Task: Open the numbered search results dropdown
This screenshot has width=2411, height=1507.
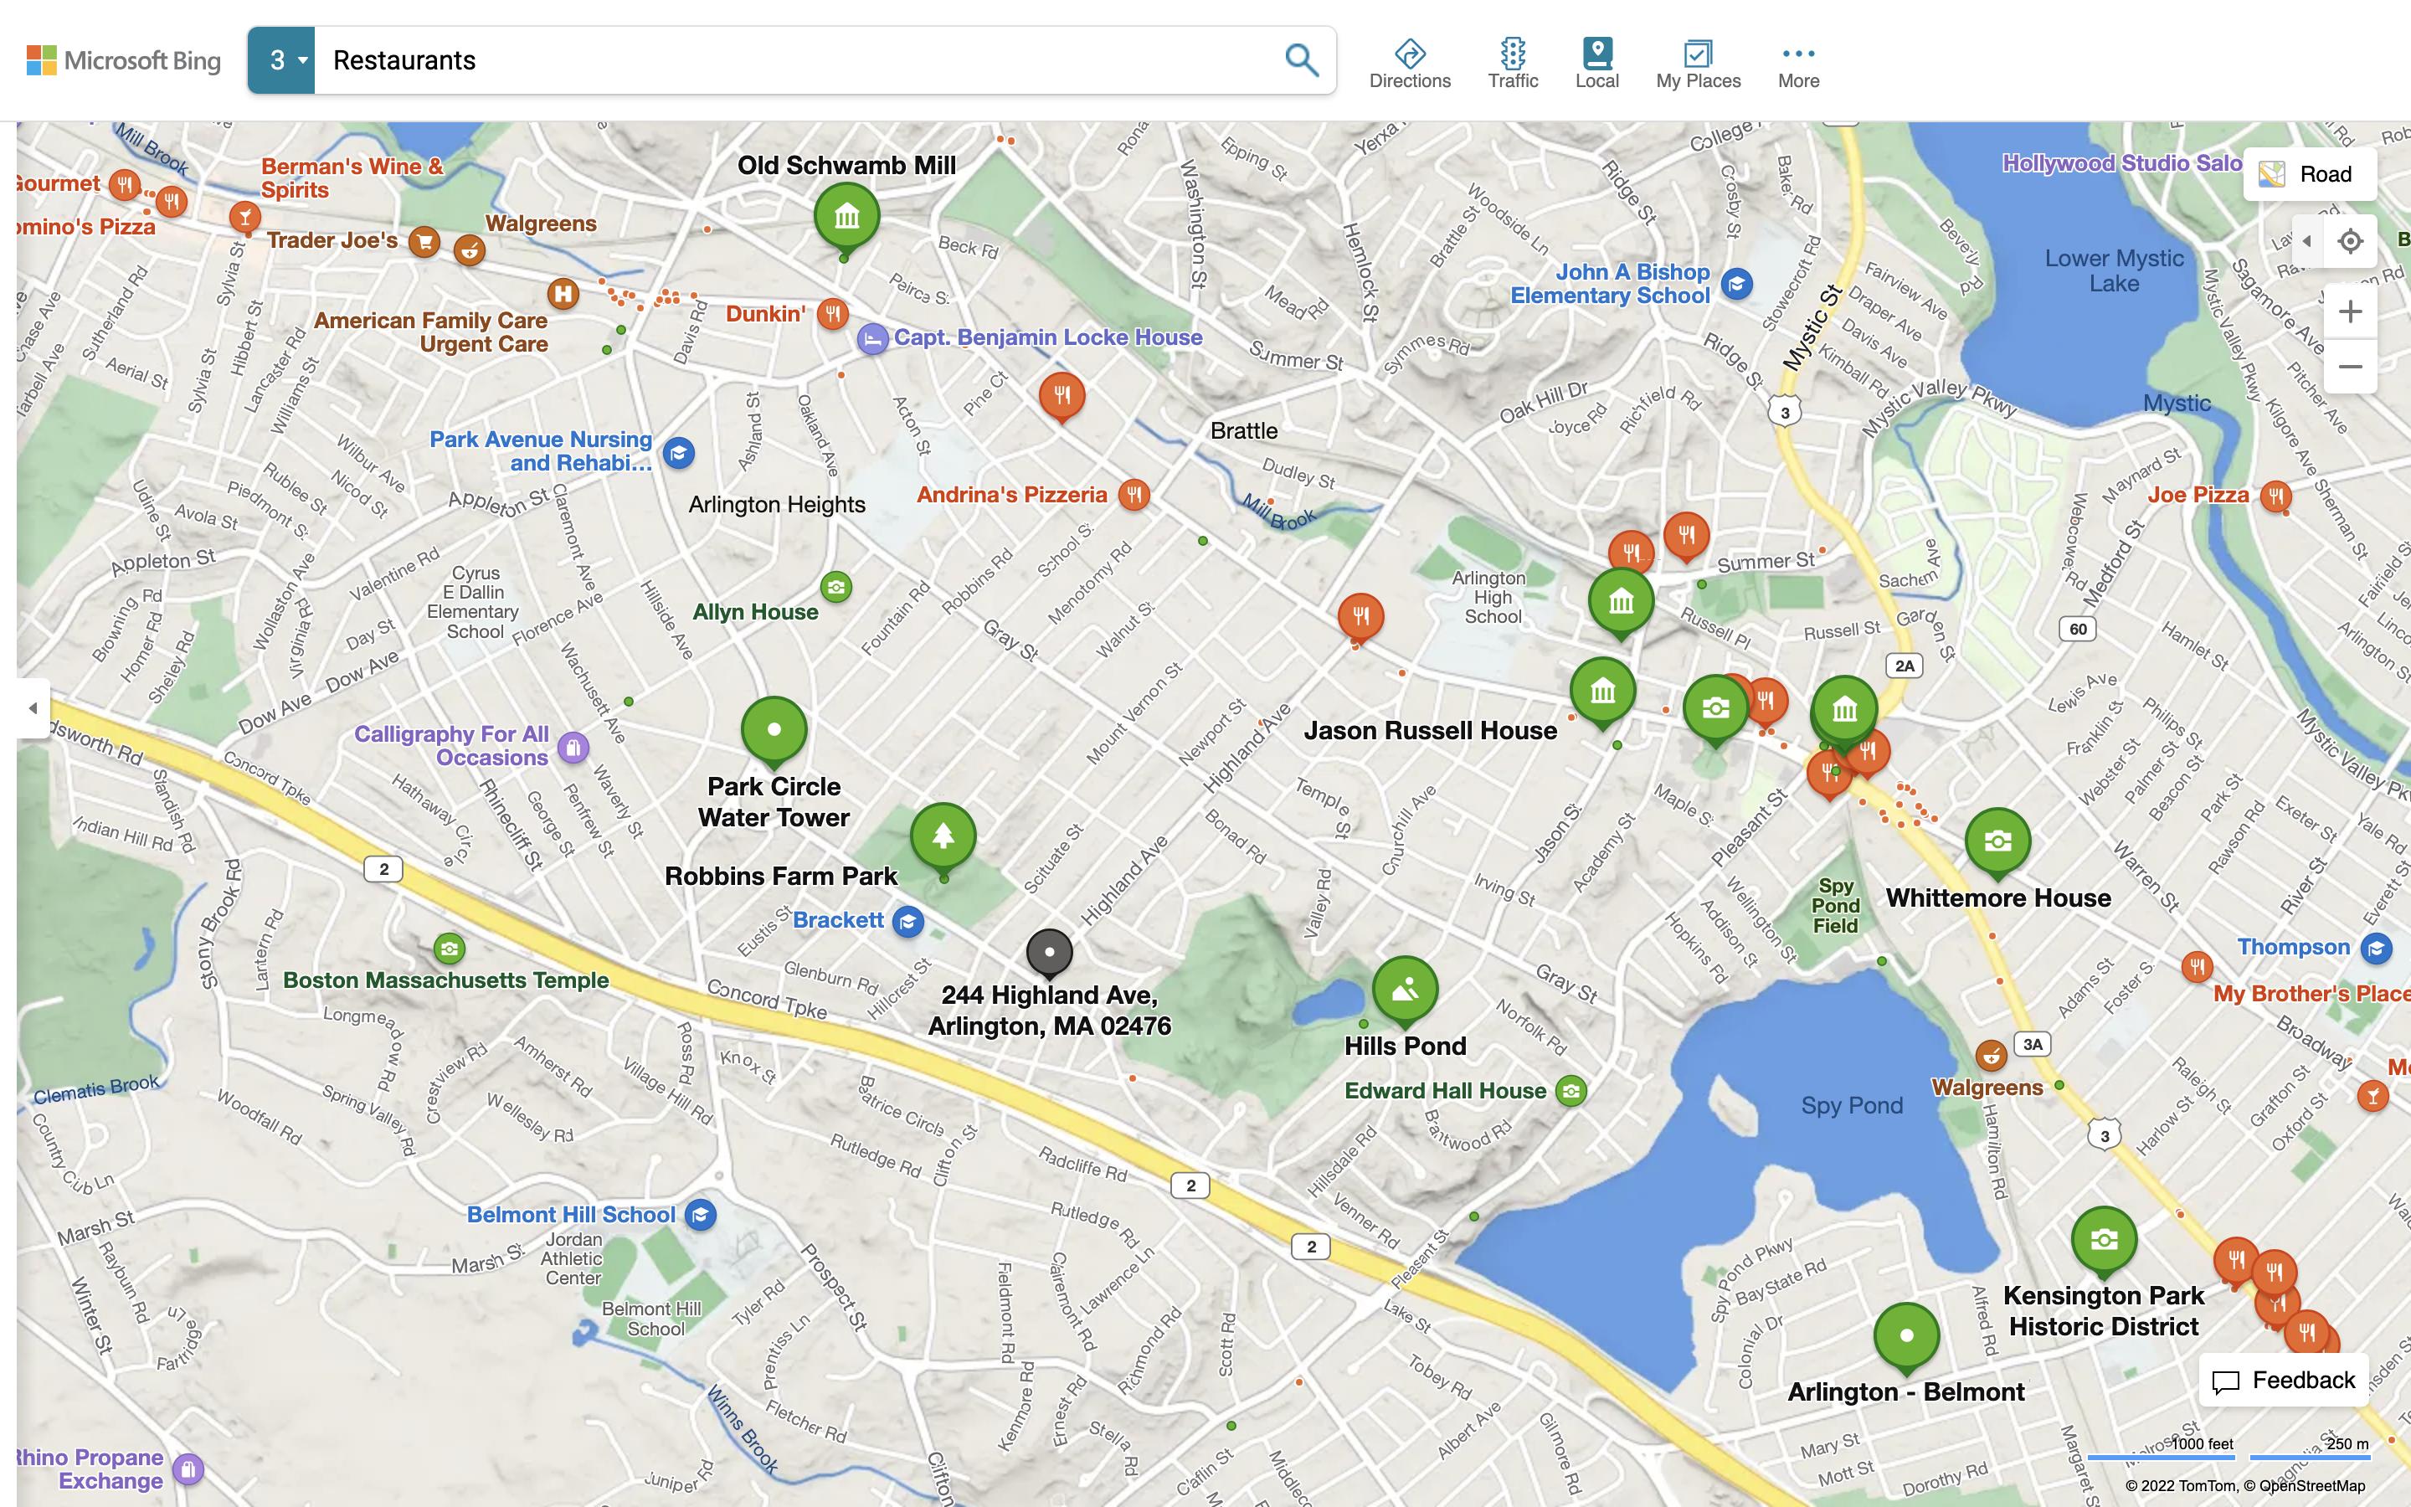Action: click(282, 61)
